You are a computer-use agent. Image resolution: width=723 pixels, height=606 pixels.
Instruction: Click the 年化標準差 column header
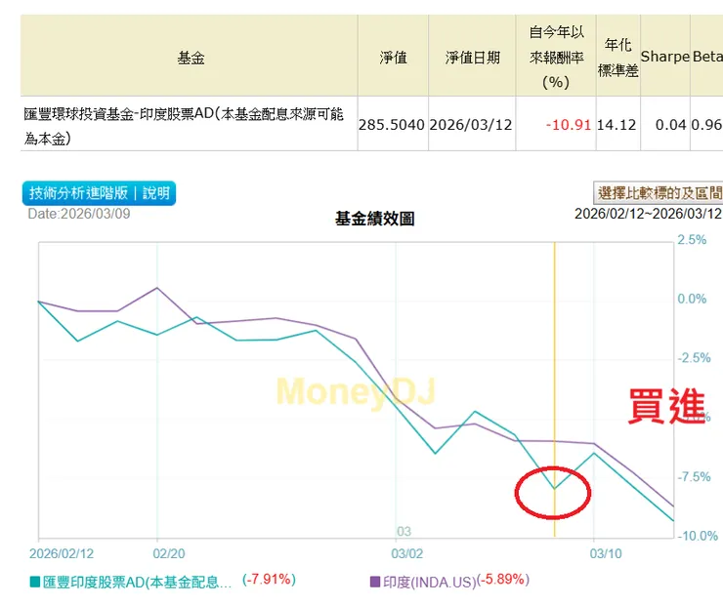(x=617, y=58)
